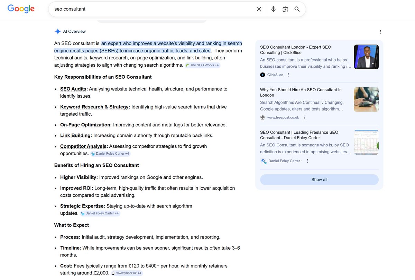
Task: Click ClickSlice thumbnail of man in suit
Action: pyautogui.click(x=366, y=57)
